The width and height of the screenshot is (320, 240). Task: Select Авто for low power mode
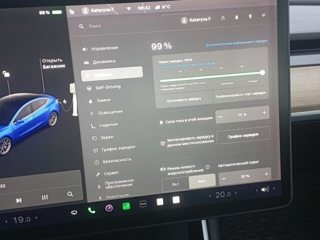tap(202, 181)
